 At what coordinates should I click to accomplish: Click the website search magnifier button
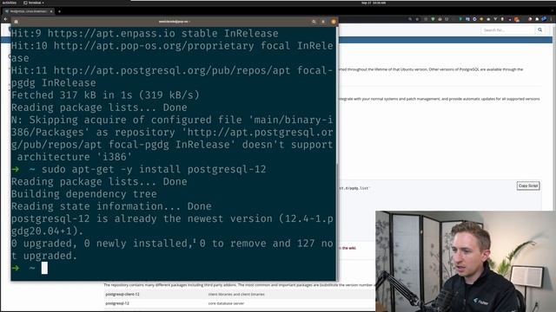539,30
